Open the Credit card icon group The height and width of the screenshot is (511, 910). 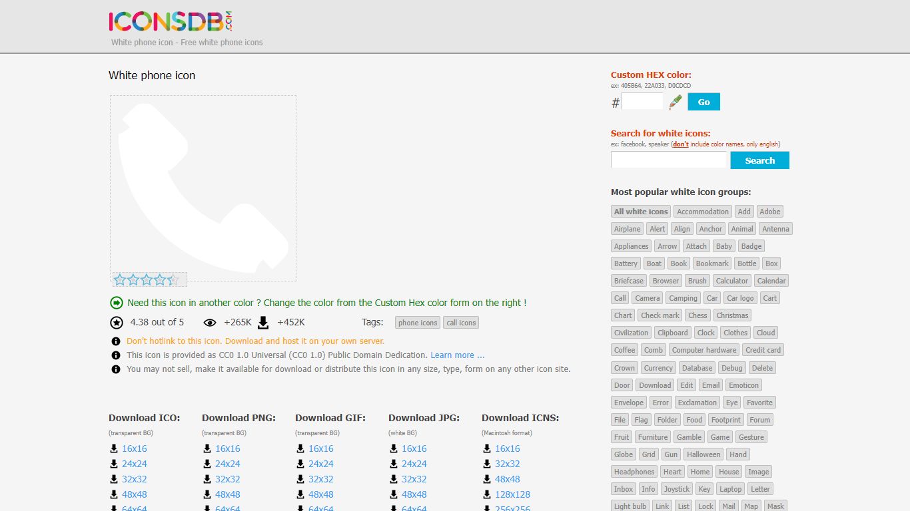coord(763,350)
